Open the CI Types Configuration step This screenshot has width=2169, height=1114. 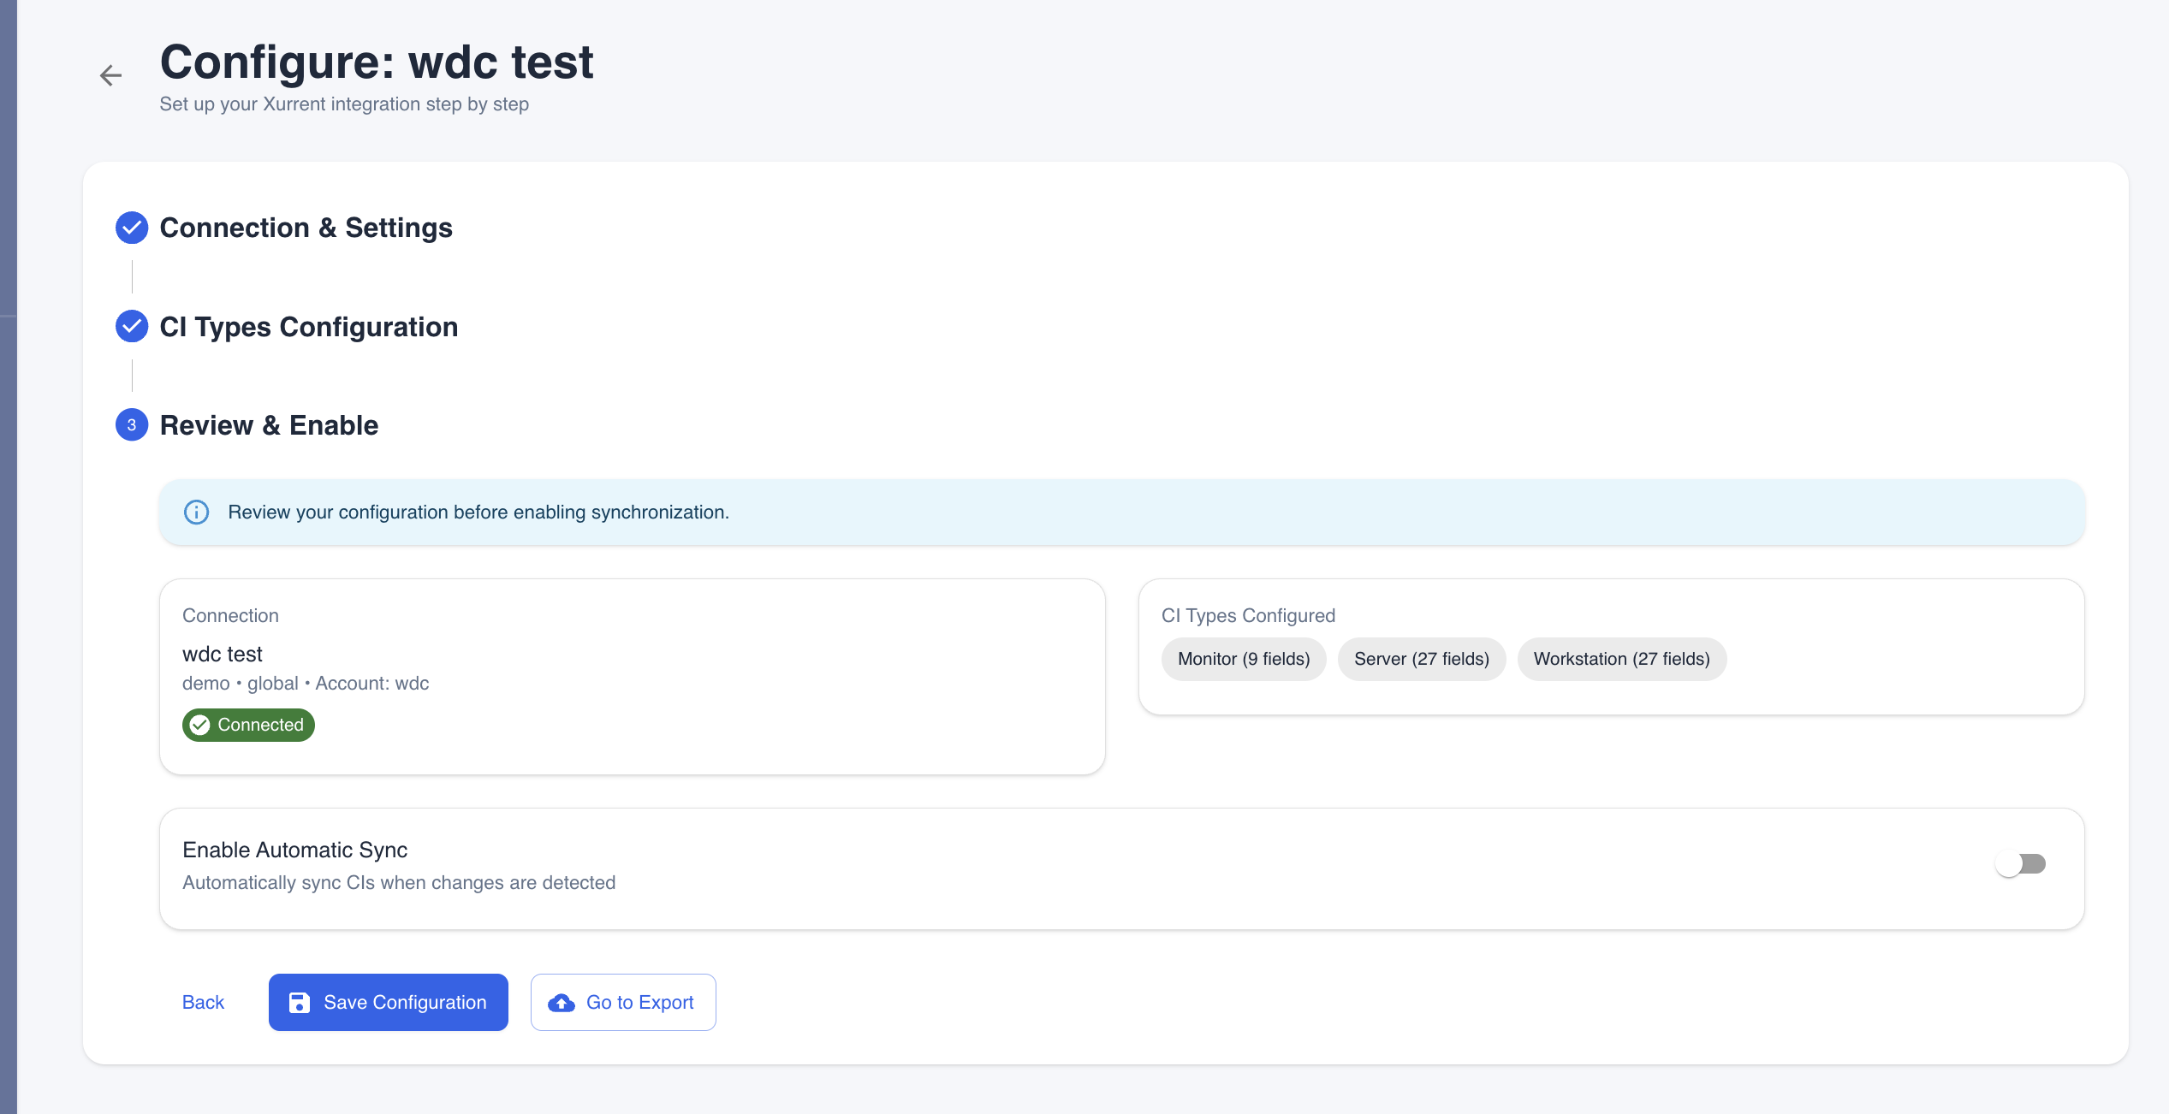pos(308,326)
